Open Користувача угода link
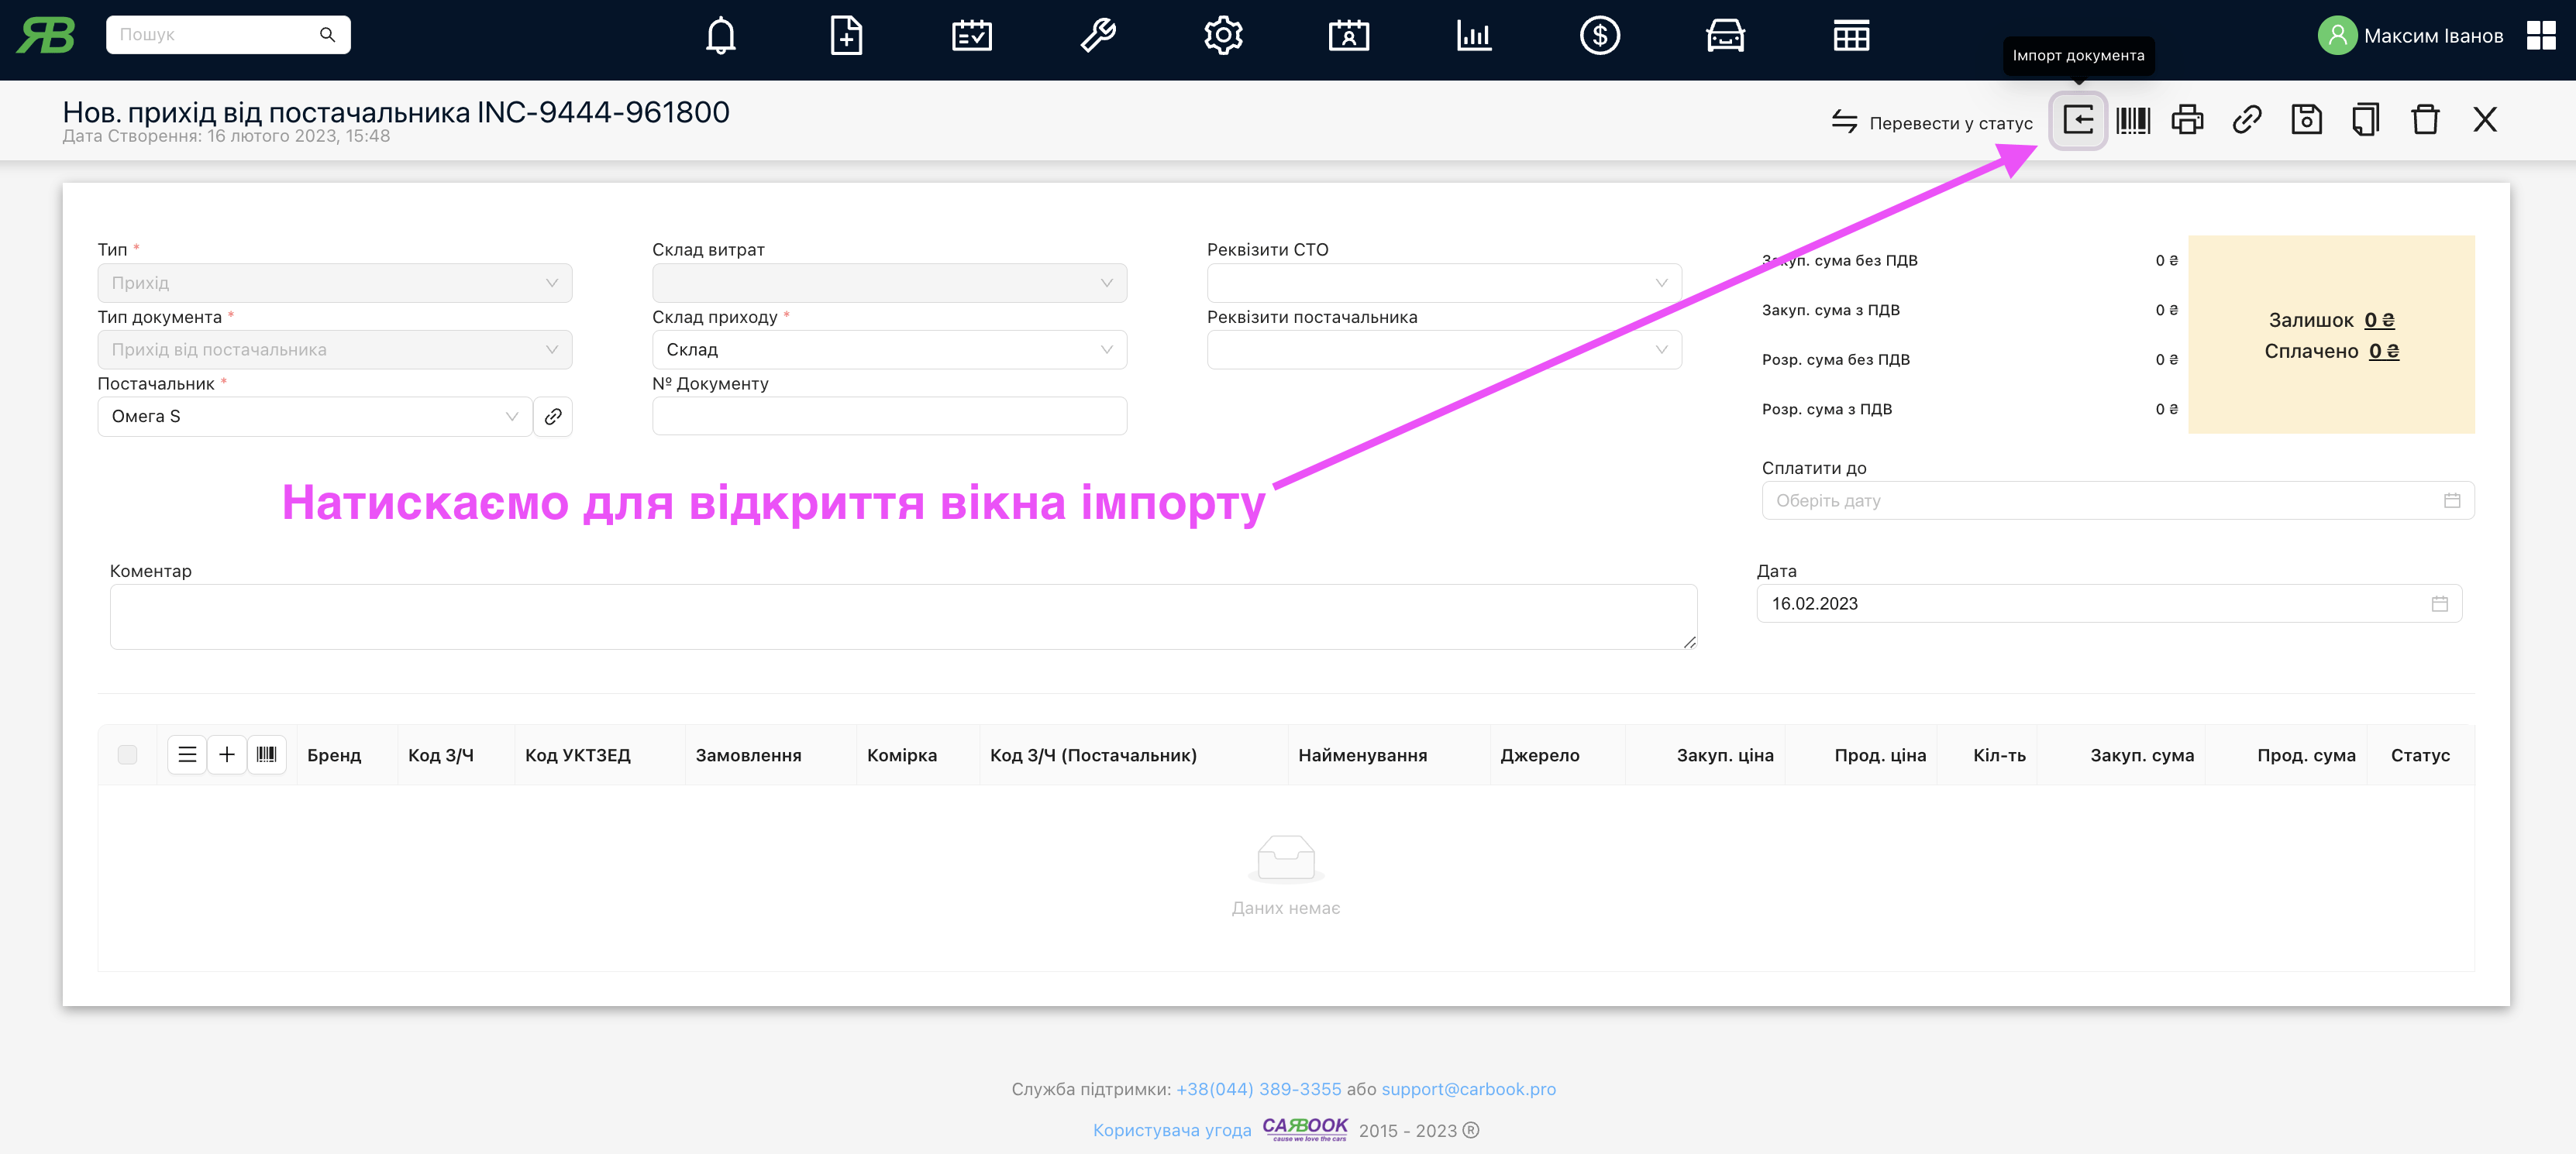This screenshot has height=1154, width=2576. 1171,1130
